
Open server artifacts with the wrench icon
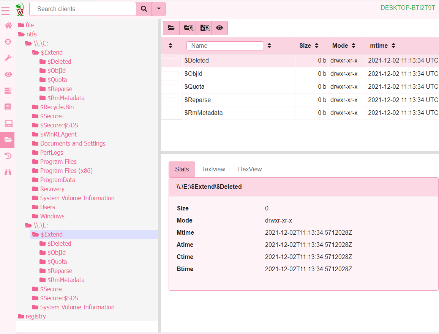click(x=8, y=58)
